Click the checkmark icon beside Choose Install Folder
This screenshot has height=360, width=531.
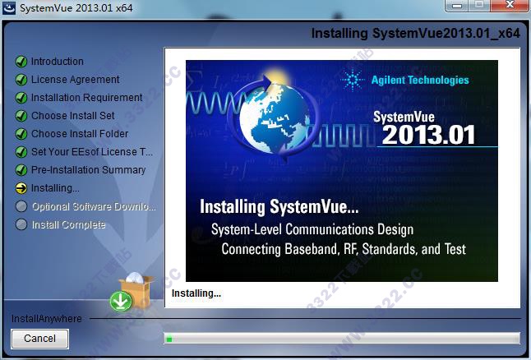21,134
